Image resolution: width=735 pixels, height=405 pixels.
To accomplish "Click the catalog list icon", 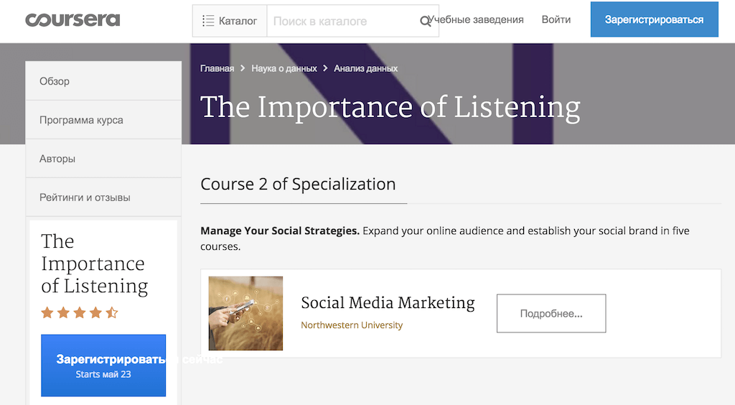I will coord(208,21).
